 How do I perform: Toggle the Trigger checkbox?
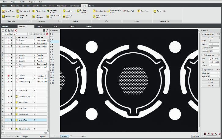pos(210,41)
